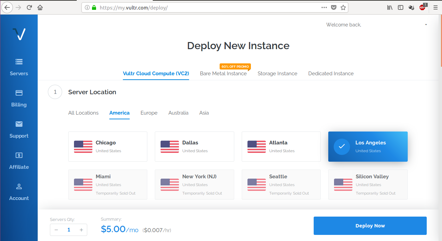Show All Locations filter
The height and width of the screenshot is (241, 442).
click(84, 113)
